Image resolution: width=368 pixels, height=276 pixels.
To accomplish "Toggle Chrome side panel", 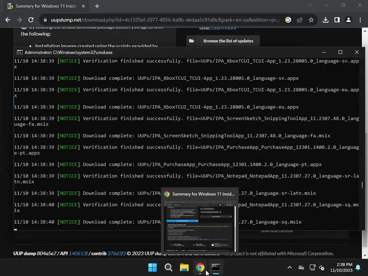I will click(337, 20).
